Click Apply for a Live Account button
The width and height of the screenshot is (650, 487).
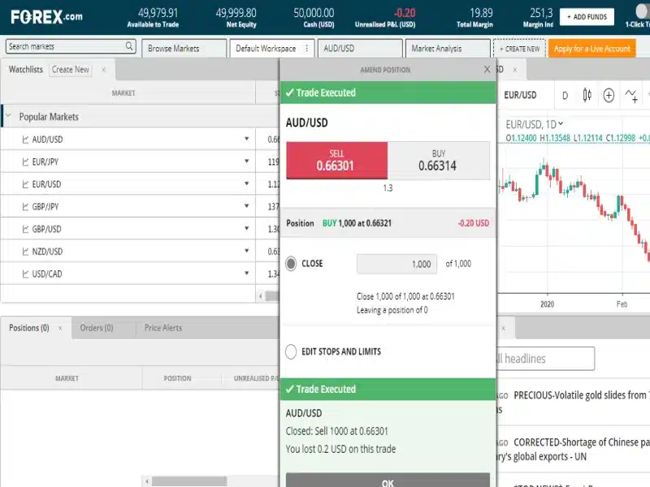592,49
